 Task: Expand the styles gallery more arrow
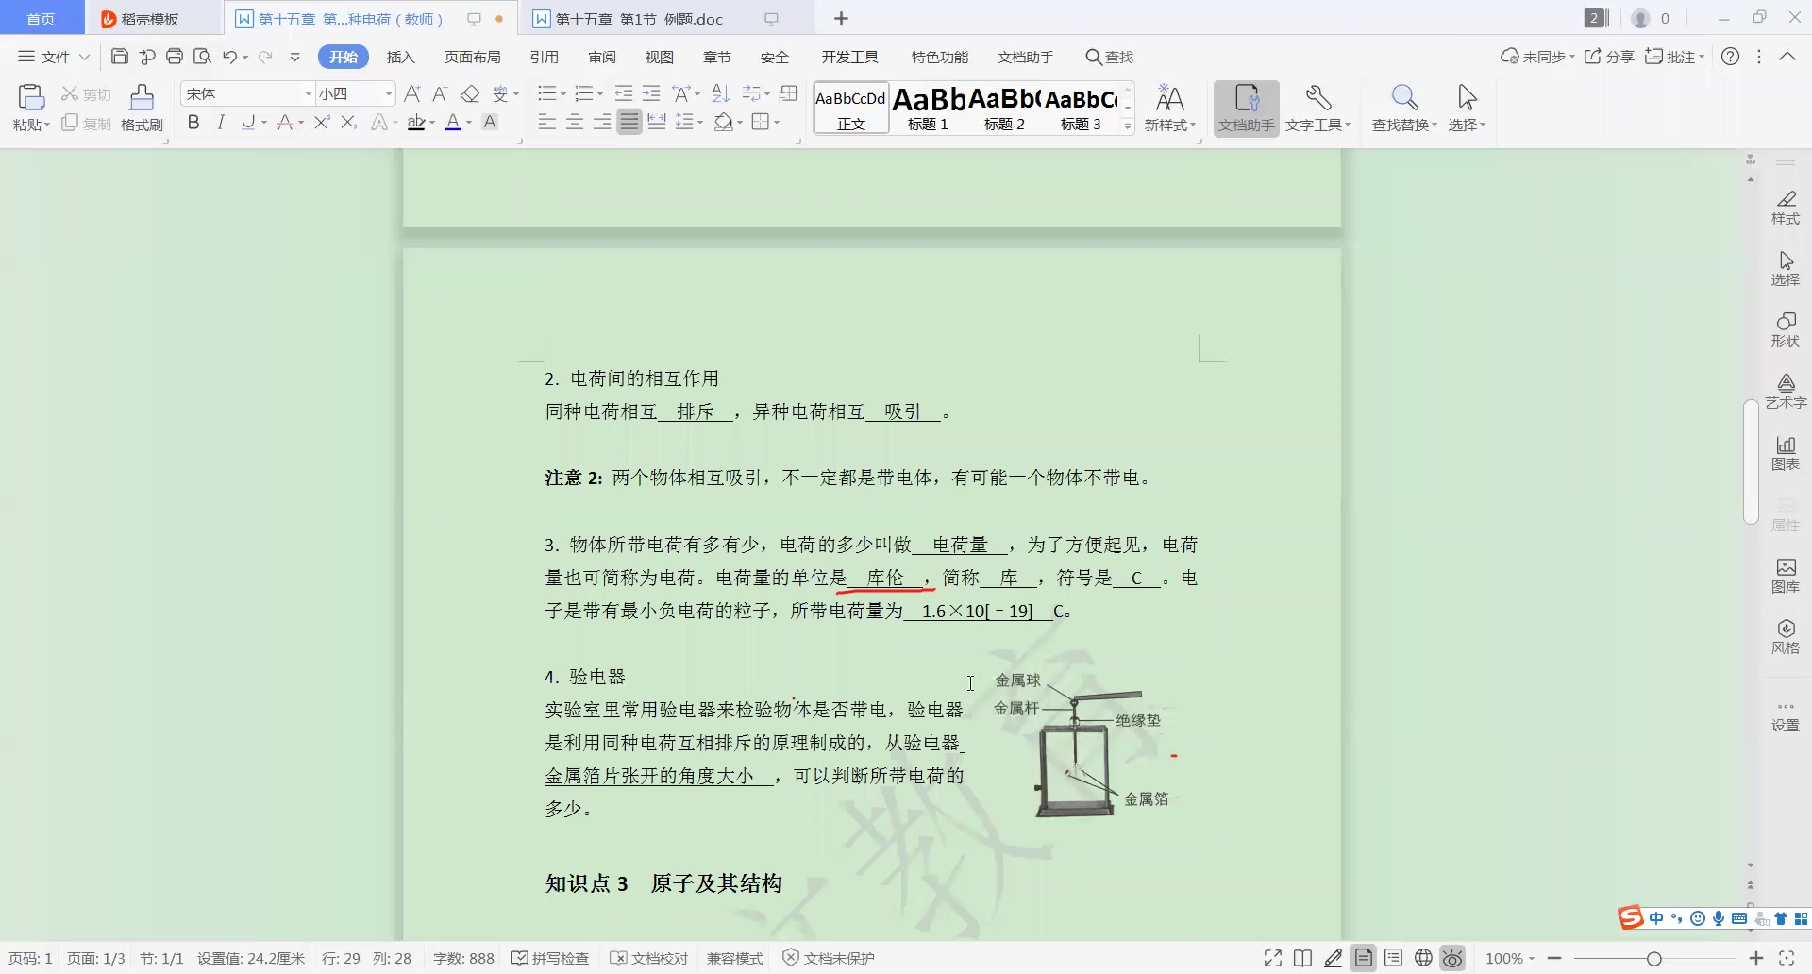tap(1128, 126)
